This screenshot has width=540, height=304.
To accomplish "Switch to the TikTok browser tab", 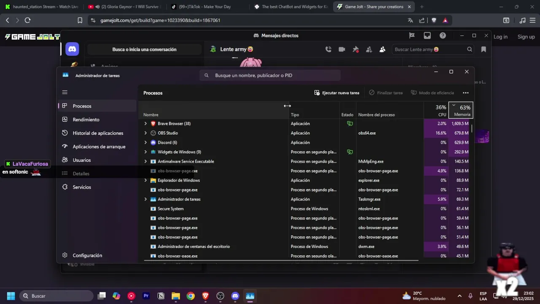I will 207,7.
